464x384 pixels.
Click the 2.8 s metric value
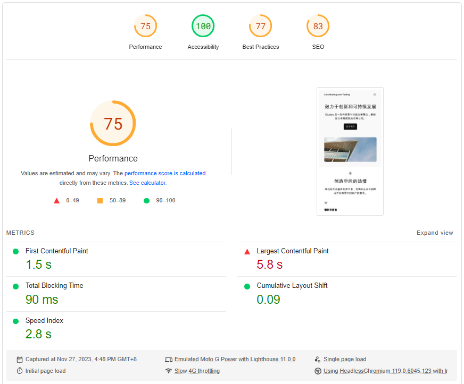pyautogui.click(x=38, y=334)
